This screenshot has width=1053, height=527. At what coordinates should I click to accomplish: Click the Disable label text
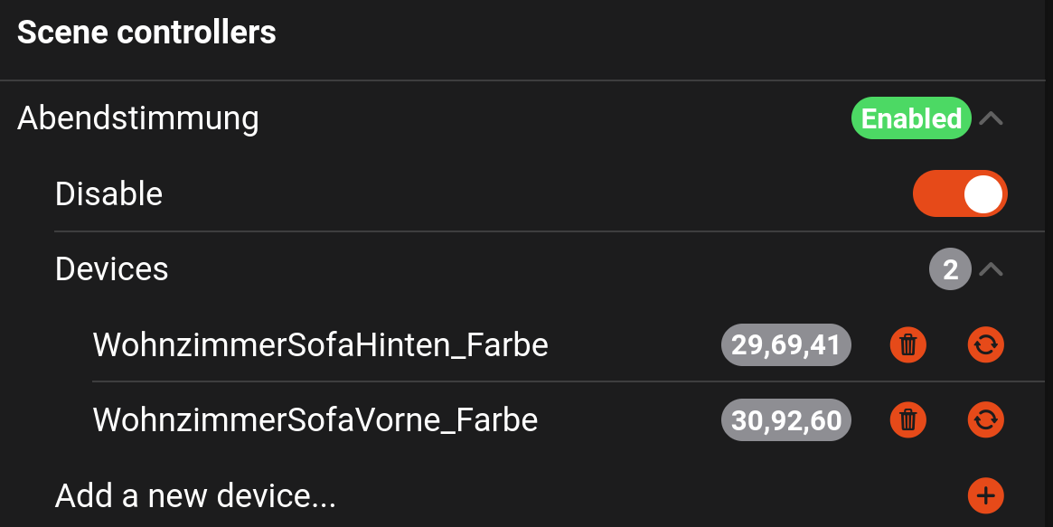pos(108,194)
